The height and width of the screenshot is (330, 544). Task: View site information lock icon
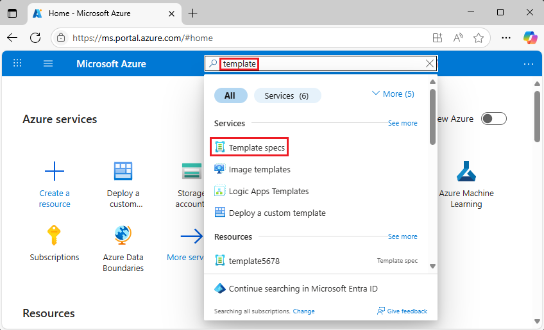pos(61,38)
